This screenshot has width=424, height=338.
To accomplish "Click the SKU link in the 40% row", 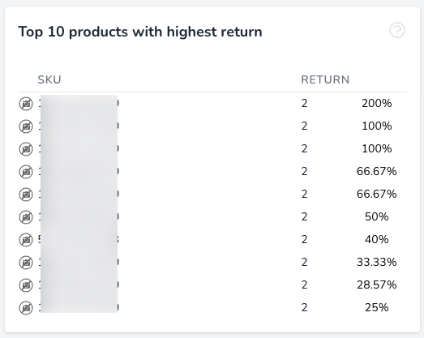I will 79,240.
